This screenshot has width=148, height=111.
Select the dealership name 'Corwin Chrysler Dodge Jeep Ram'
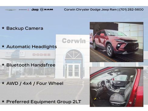(x=90, y=10)
